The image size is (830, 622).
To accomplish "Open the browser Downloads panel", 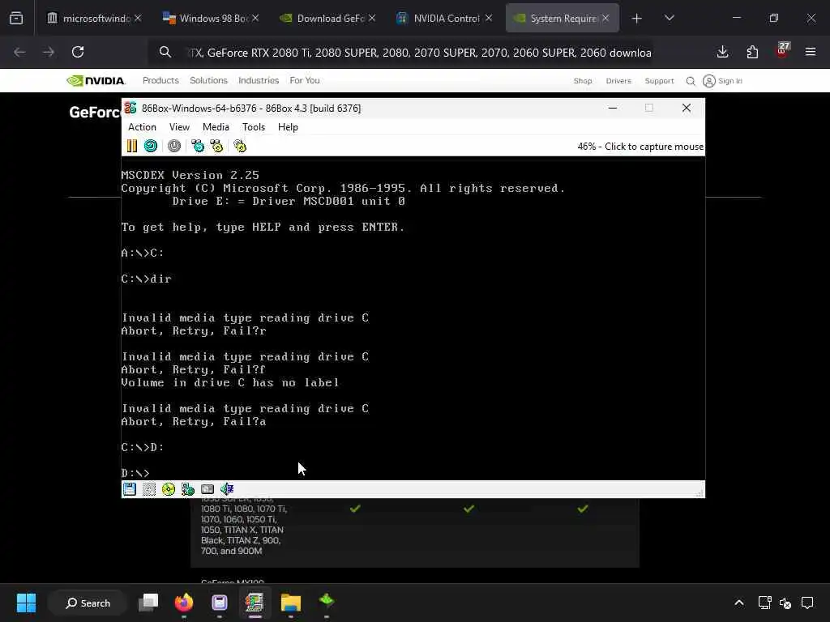I will point(722,52).
